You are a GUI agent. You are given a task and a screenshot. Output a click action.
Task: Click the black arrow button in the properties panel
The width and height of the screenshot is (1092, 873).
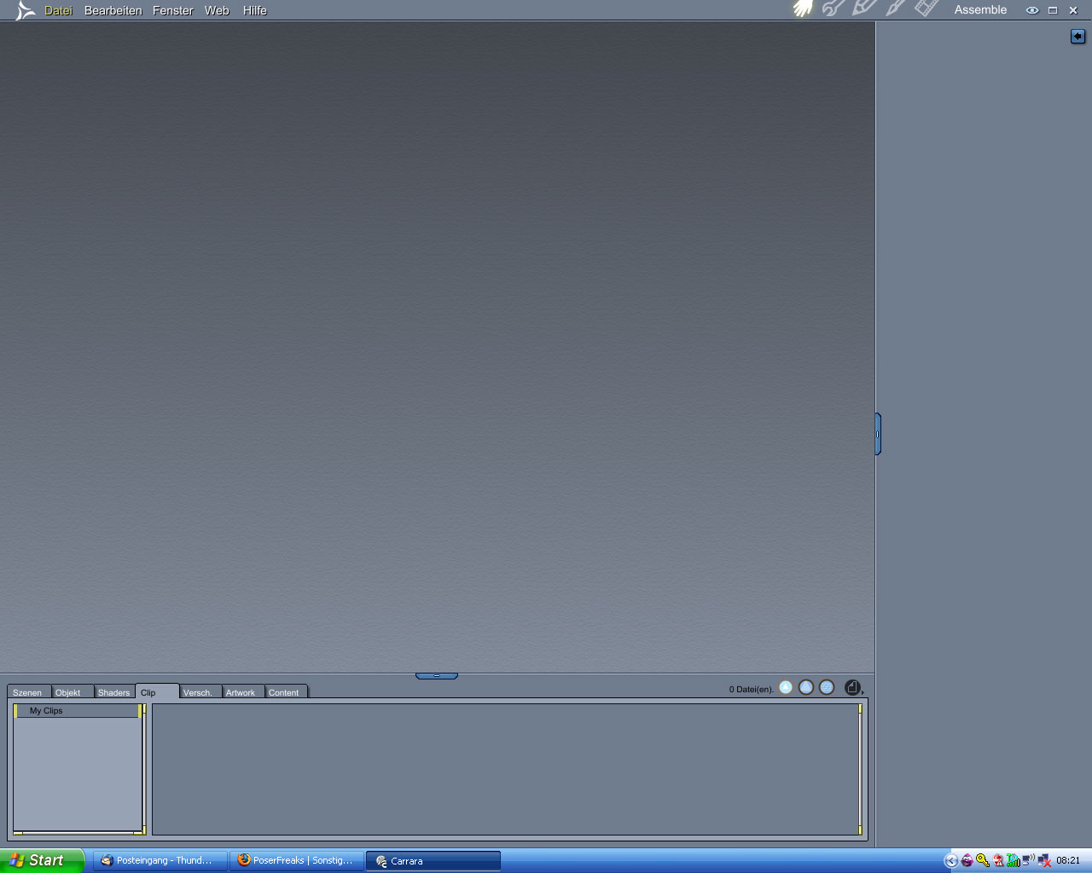coord(1078,36)
